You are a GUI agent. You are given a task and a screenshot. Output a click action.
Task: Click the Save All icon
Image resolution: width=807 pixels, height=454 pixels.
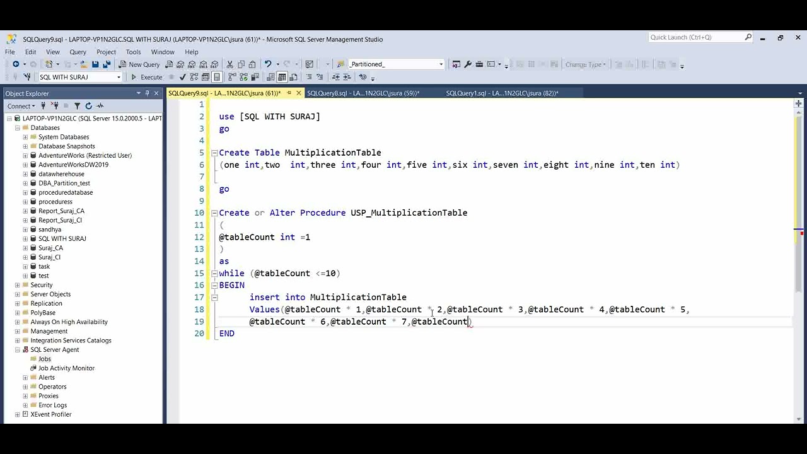[x=107, y=64]
